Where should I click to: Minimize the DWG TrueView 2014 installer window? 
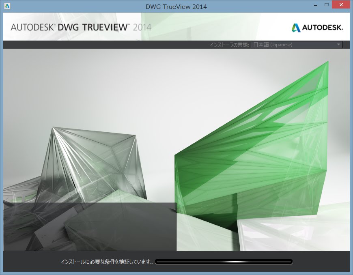[x=316, y=5]
